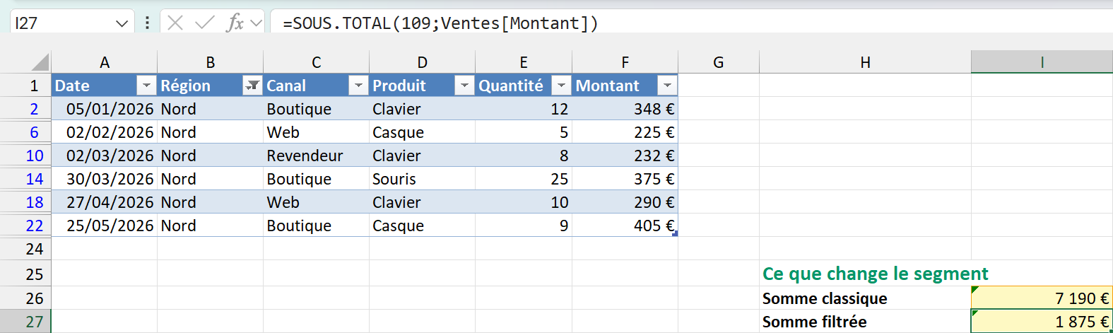Click the 405 € amount cell
Viewport: 1113px width, 333px height.
(625, 226)
